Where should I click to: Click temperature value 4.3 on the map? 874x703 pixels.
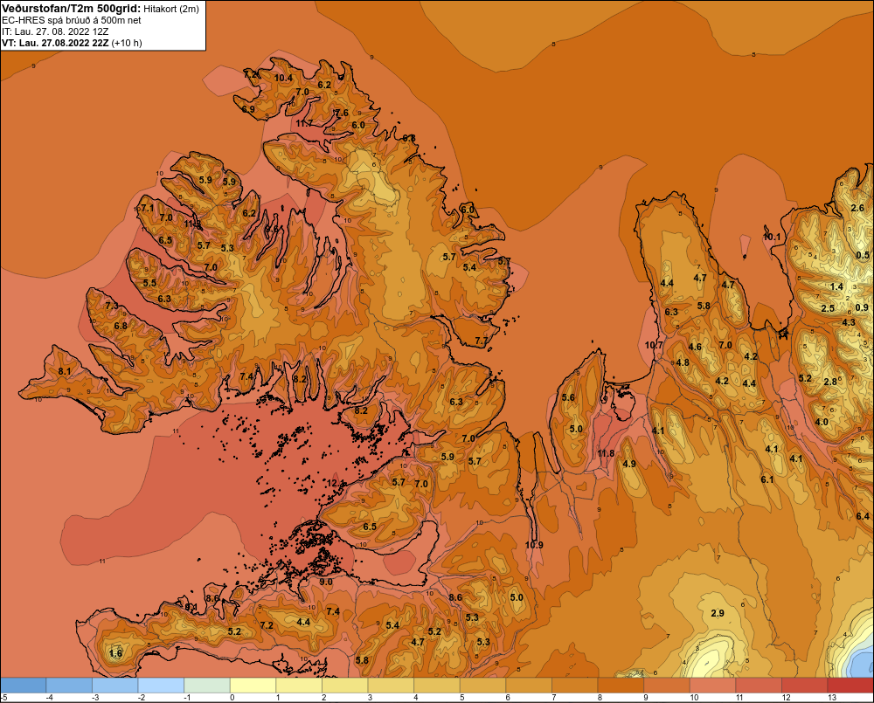[848, 322]
